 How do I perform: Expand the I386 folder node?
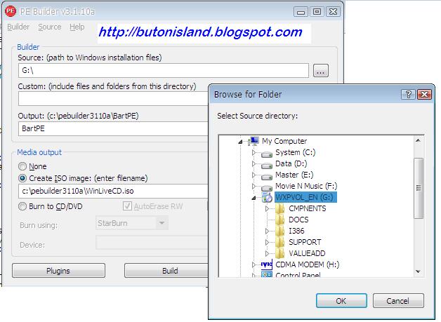click(267, 231)
